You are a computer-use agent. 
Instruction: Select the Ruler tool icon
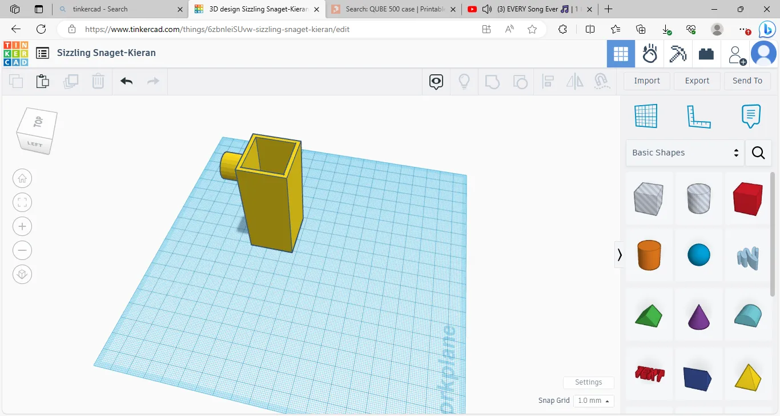click(x=698, y=116)
